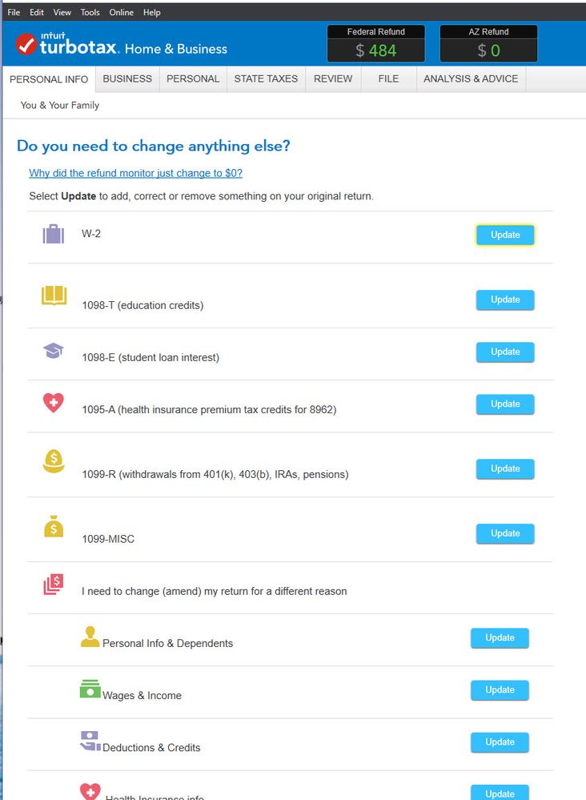586x800 pixels.
Task: Open the File menu
Action: [x=14, y=12]
